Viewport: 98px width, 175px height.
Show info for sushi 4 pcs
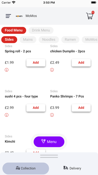pos(6,115)
